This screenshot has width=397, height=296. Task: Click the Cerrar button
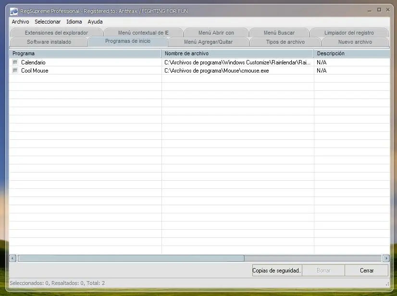point(367,271)
